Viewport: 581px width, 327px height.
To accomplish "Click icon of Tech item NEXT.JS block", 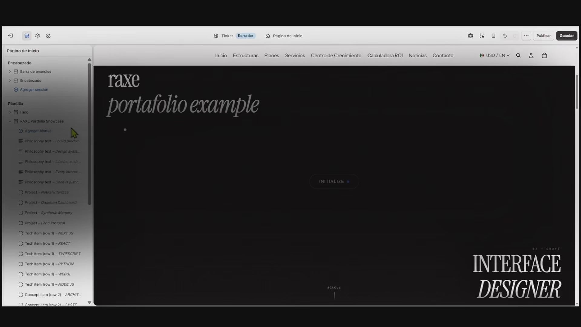I will pyautogui.click(x=21, y=233).
